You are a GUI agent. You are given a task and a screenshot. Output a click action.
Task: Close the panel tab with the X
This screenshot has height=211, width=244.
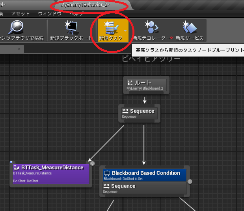point(19,49)
